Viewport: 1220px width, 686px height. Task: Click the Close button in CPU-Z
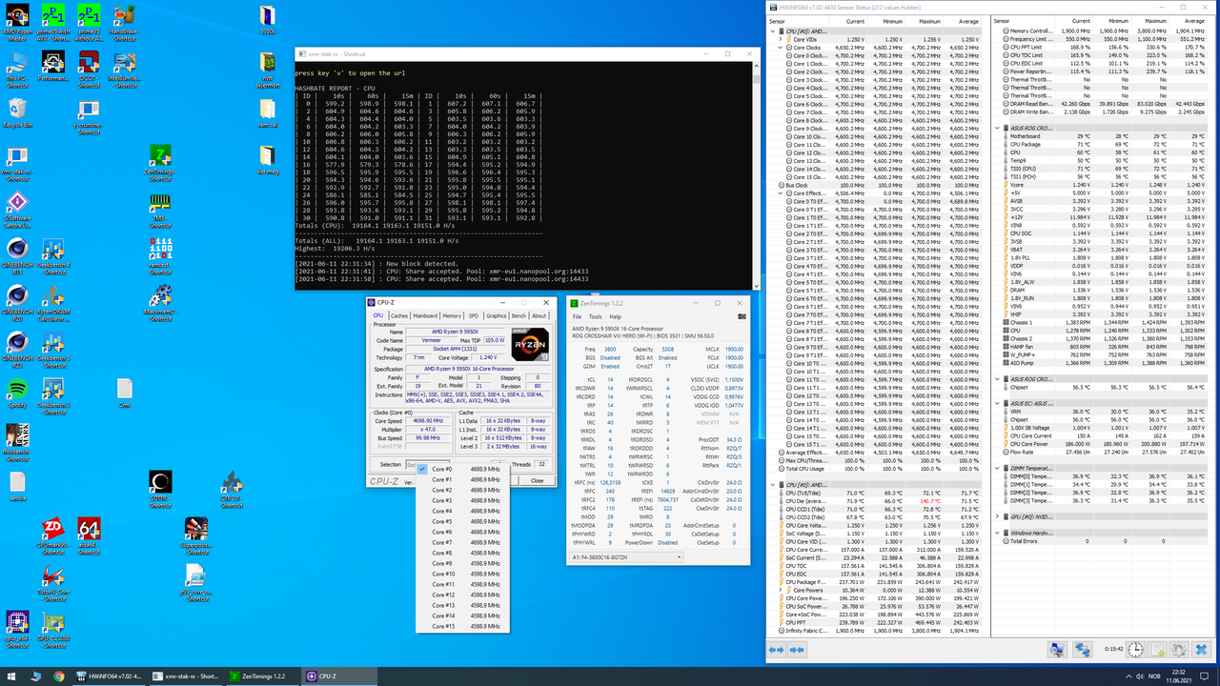[537, 480]
